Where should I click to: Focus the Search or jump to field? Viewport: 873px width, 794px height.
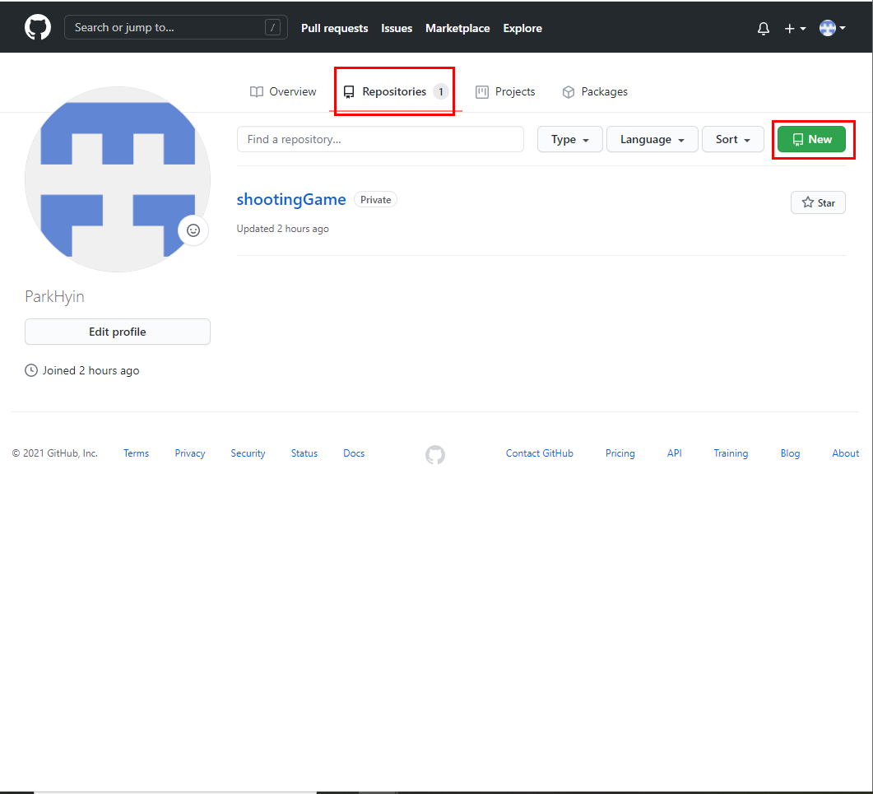click(176, 27)
